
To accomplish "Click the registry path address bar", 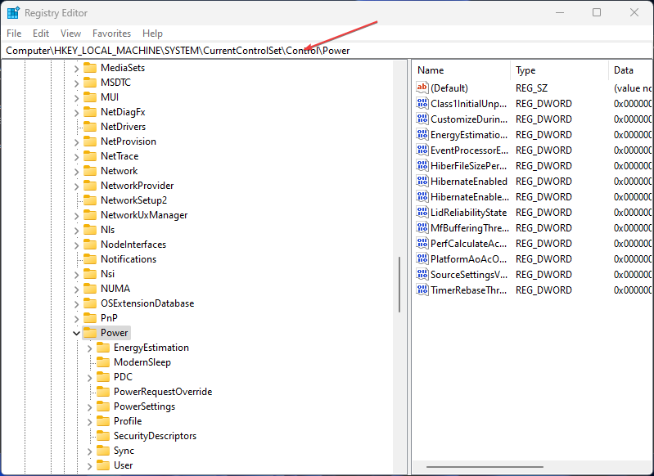I will (327, 51).
